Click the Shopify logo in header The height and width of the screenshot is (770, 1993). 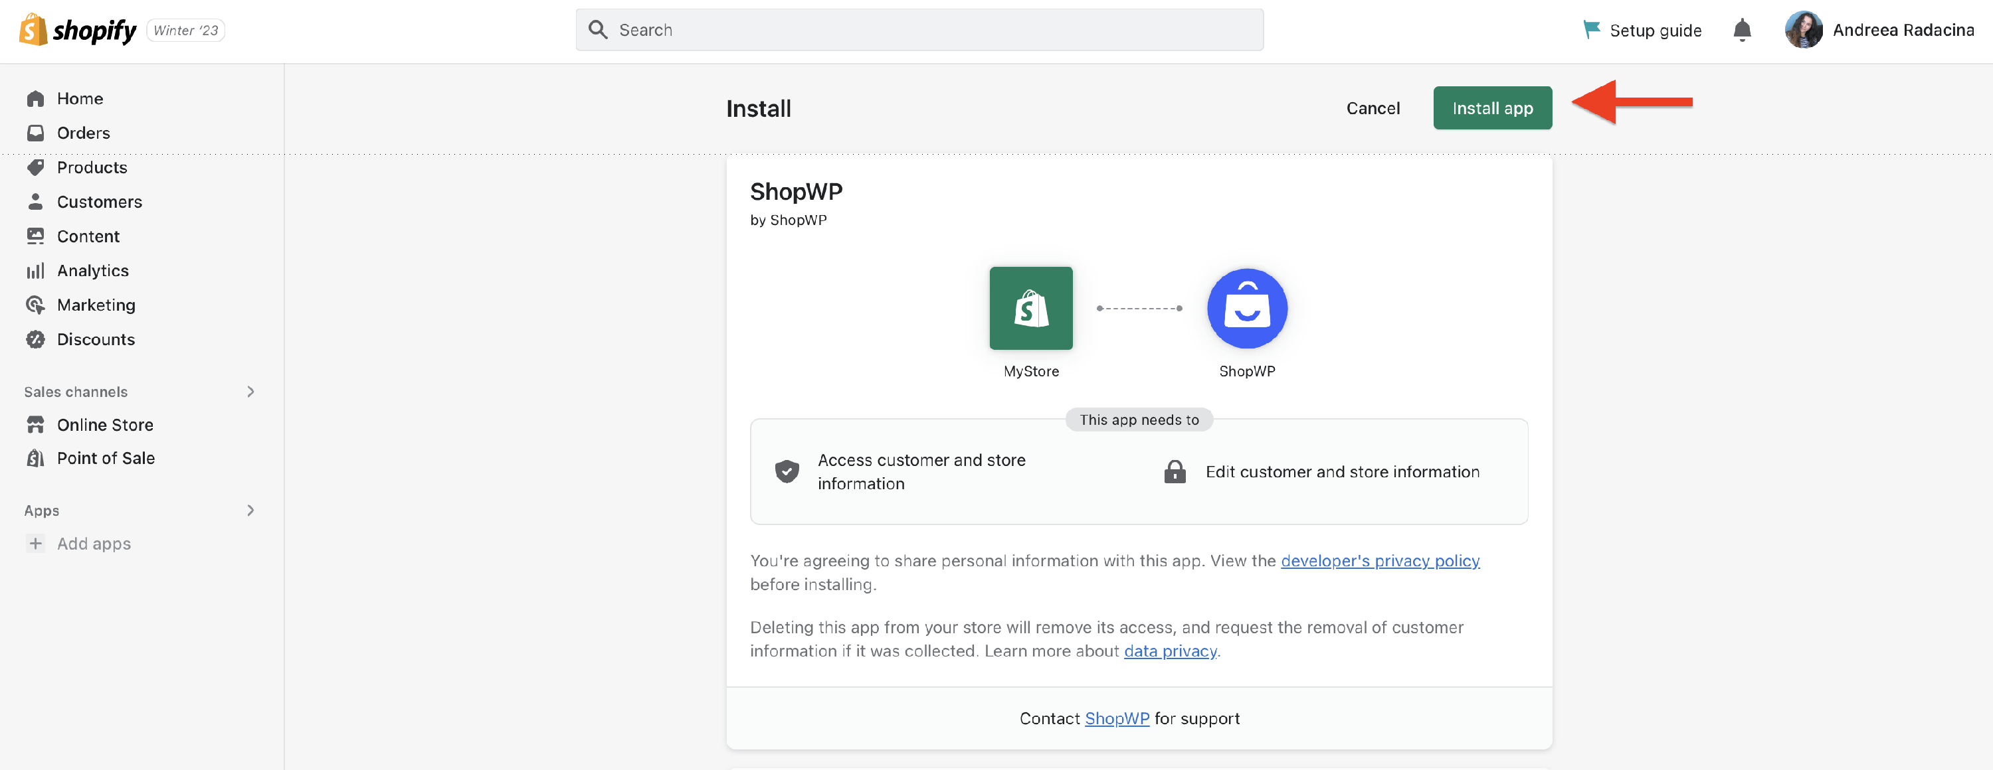pyautogui.click(x=77, y=30)
